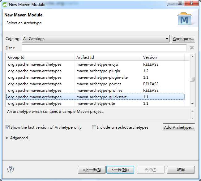
Task: Select the maven-archetype-site row
Action: 95,104
